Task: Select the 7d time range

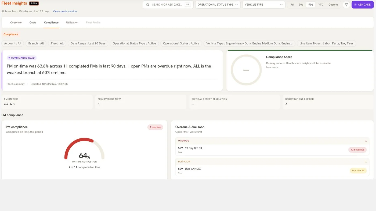Action: [292, 5]
